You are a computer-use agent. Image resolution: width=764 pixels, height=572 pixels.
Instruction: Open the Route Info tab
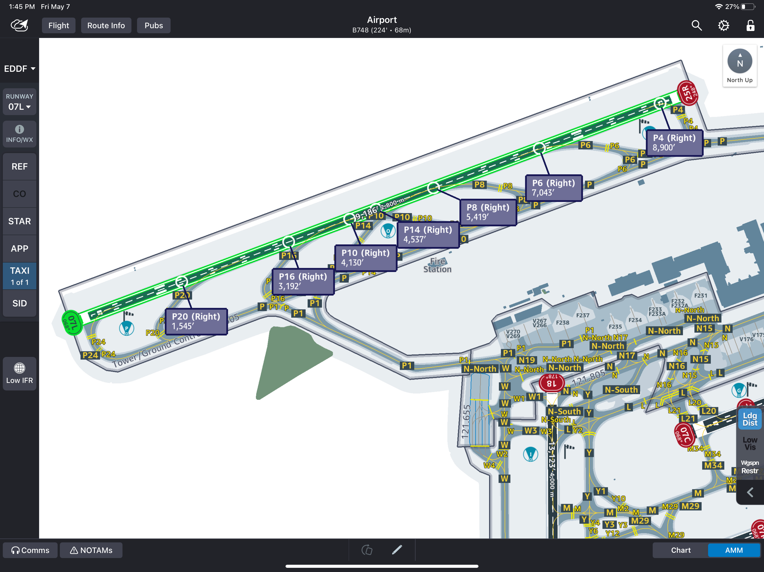[106, 25]
